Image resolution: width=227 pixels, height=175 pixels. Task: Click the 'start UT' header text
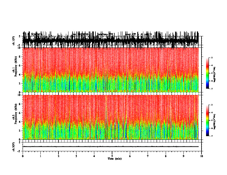[x=131, y=34]
